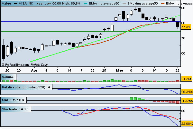Click date label 25 on the time axis
This screenshot has width=193, height=129.
104,71
